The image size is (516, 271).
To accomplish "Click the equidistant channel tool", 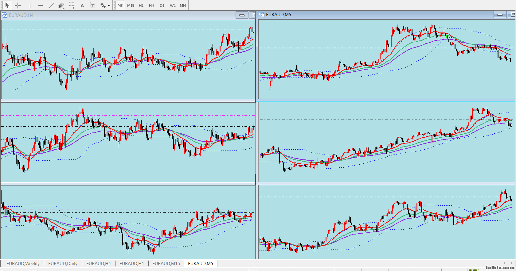I will (x=61, y=6).
